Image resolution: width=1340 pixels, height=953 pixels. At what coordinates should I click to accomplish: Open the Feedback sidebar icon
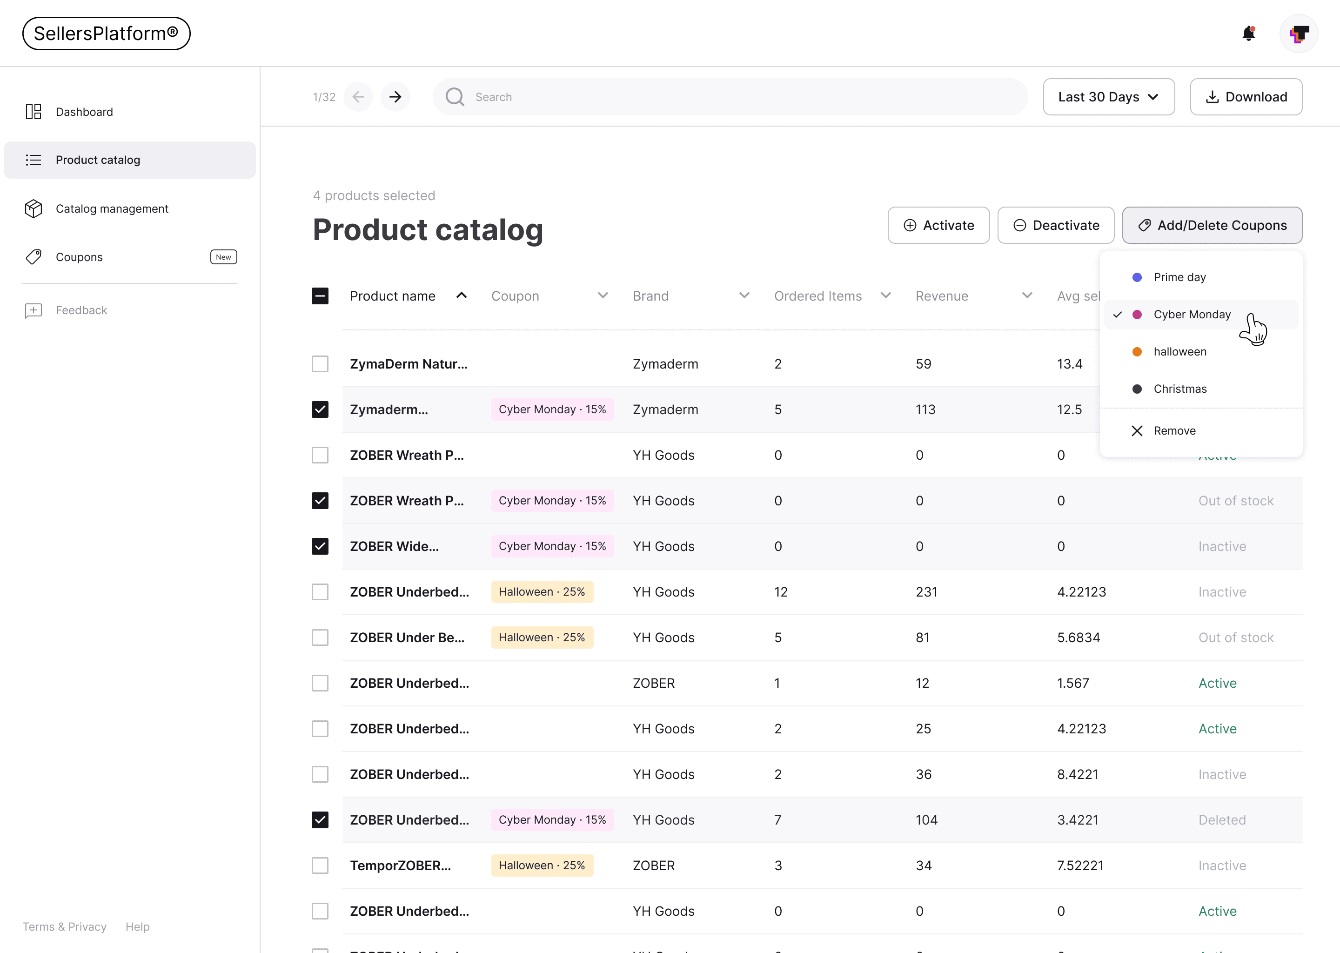tap(33, 310)
